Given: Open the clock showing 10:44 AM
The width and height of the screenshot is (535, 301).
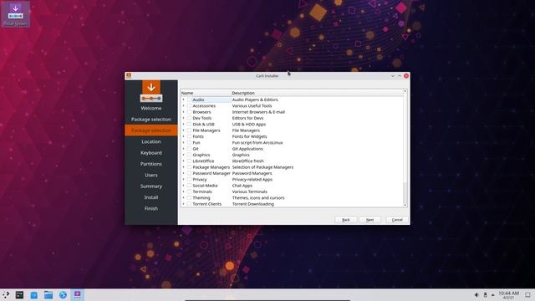Looking at the screenshot, I should click(508, 295).
